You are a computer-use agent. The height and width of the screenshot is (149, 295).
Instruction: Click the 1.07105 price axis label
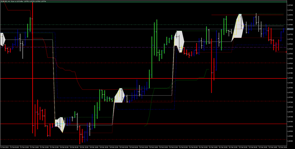click(290, 121)
